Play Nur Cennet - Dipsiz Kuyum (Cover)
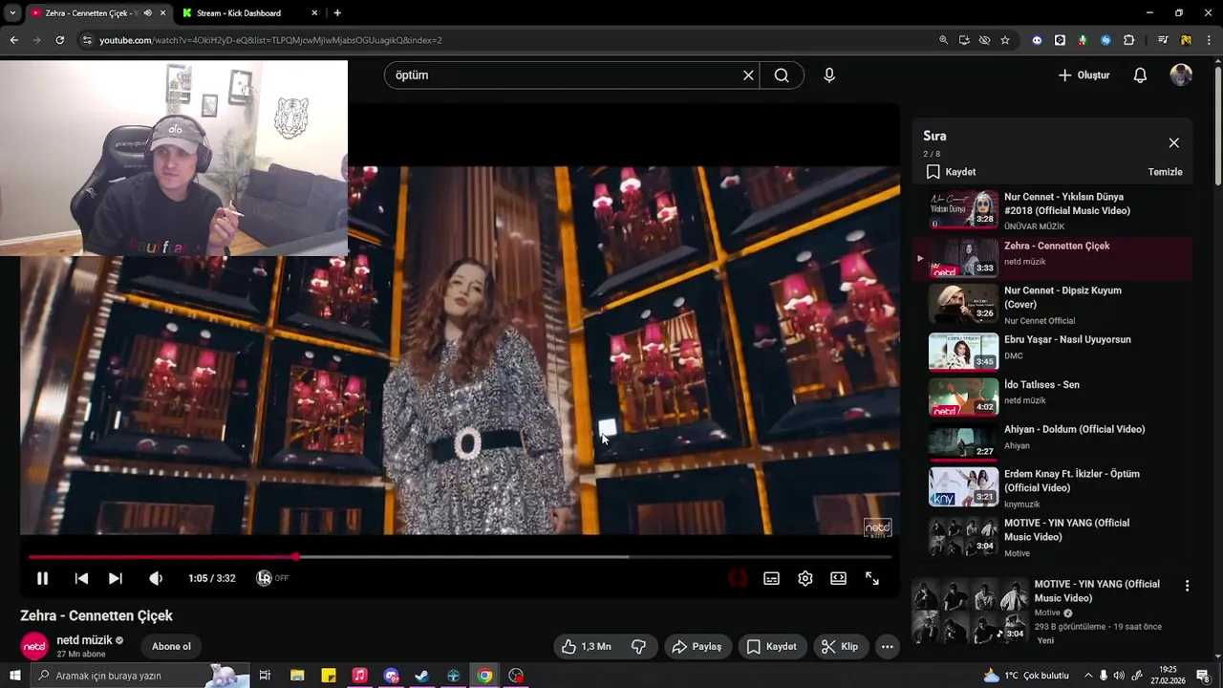This screenshot has height=688, width=1223. 1054,304
